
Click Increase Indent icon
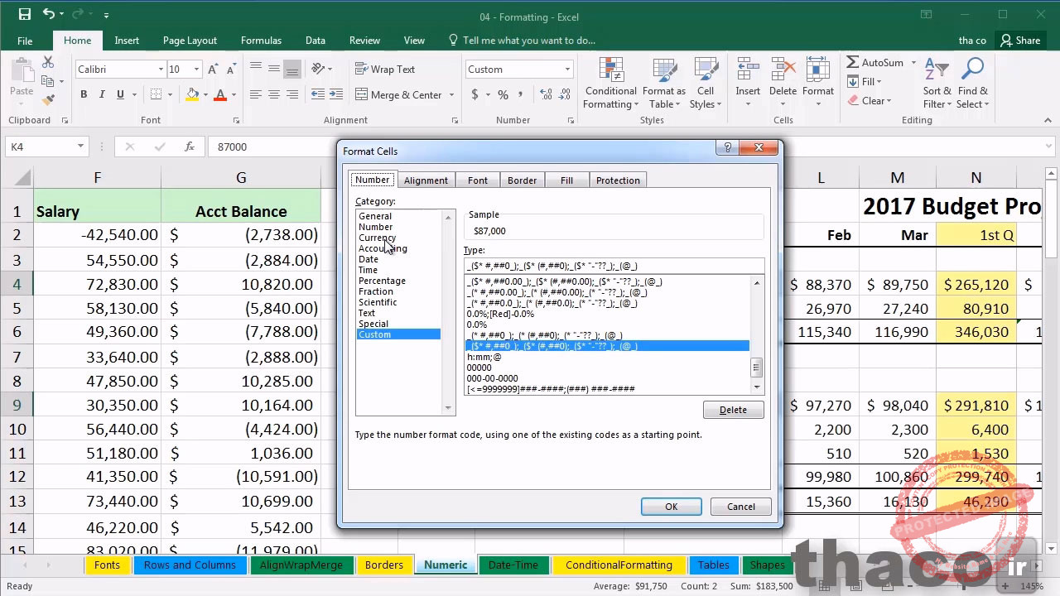pyautogui.click(x=335, y=95)
